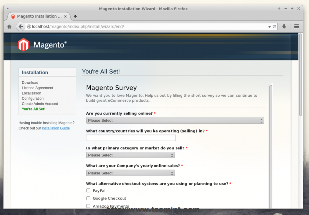The image size is (309, 215).
Task: Check the PayPal checkbox
Action: (x=88, y=190)
